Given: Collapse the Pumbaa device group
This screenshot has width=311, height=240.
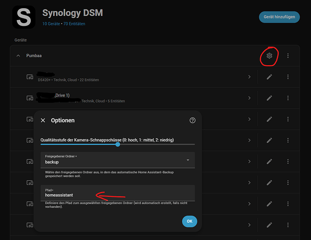Looking at the screenshot, I should point(18,56).
